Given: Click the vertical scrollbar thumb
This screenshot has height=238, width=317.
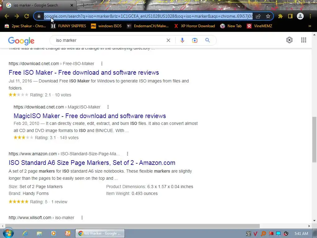Looking at the screenshot, I should point(314,139).
